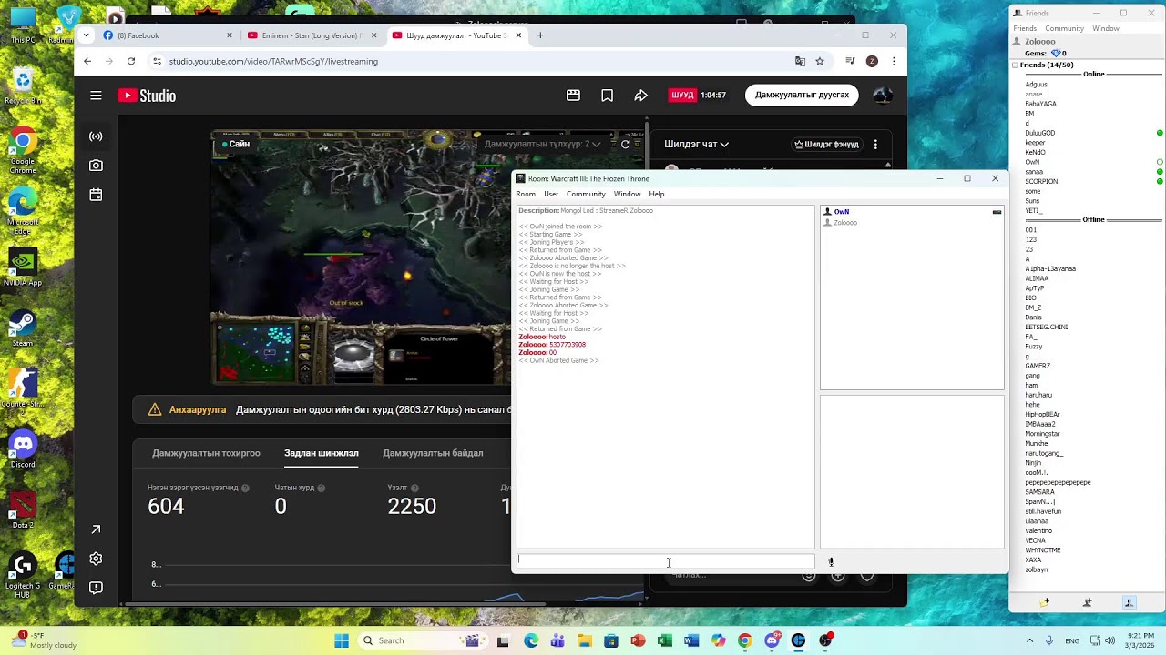1166x655 pixels.
Task: Open the Manage calendar icon in Studio sidebar
Action: point(96,195)
